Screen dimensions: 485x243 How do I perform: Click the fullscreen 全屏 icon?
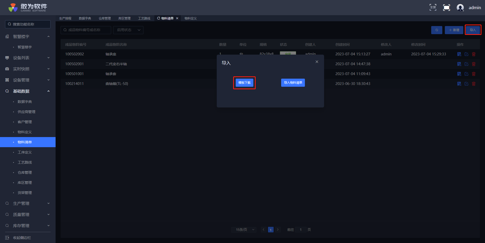[x=433, y=8]
